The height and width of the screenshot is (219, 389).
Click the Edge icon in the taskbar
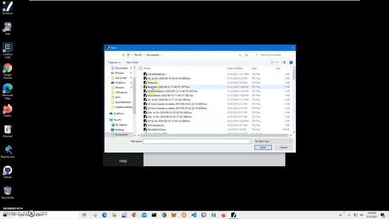tap(105, 215)
